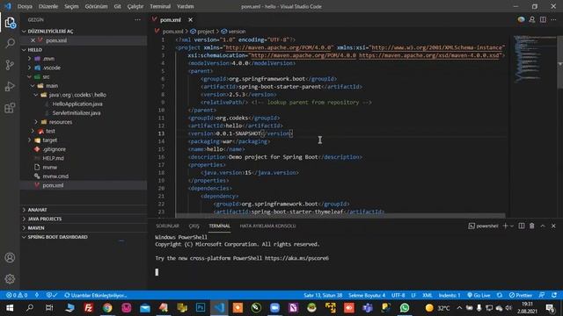Click the project breadcrumb item

coord(202,32)
